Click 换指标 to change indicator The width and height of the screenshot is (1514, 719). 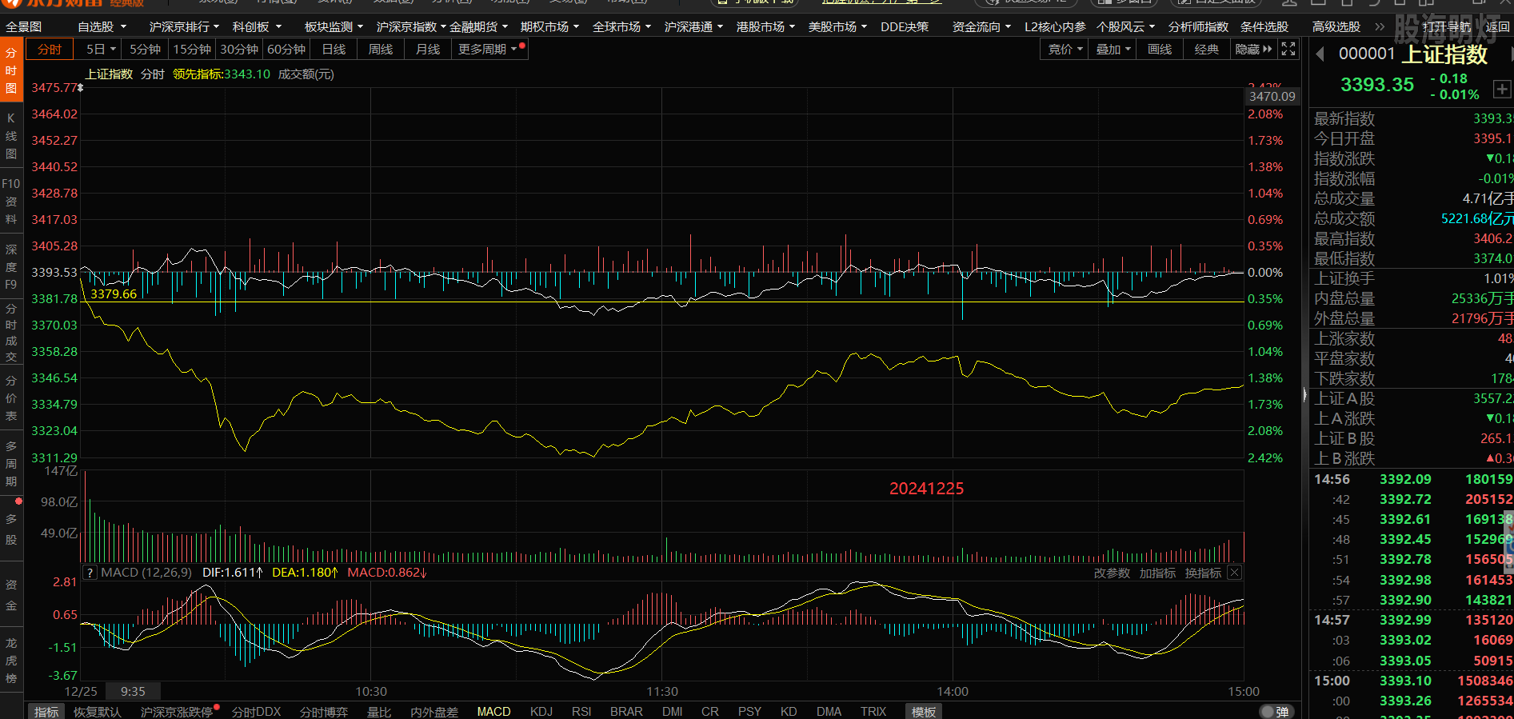(1203, 573)
